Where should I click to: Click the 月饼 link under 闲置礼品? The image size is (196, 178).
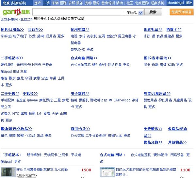pos(147,36)
